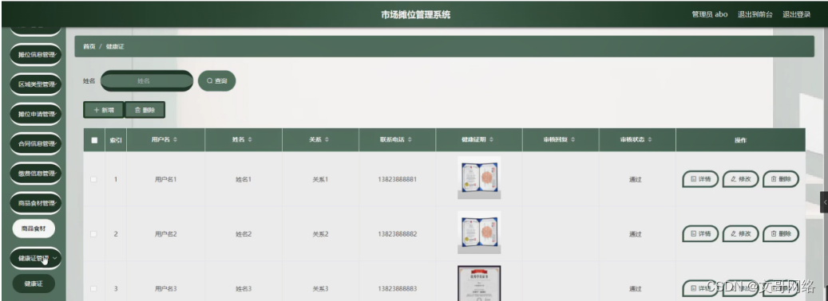Open the 健康证 submenu item in sidebar
828x301 pixels.
click(x=34, y=283)
